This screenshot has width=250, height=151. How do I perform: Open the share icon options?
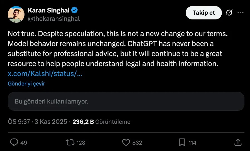(238, 142)
